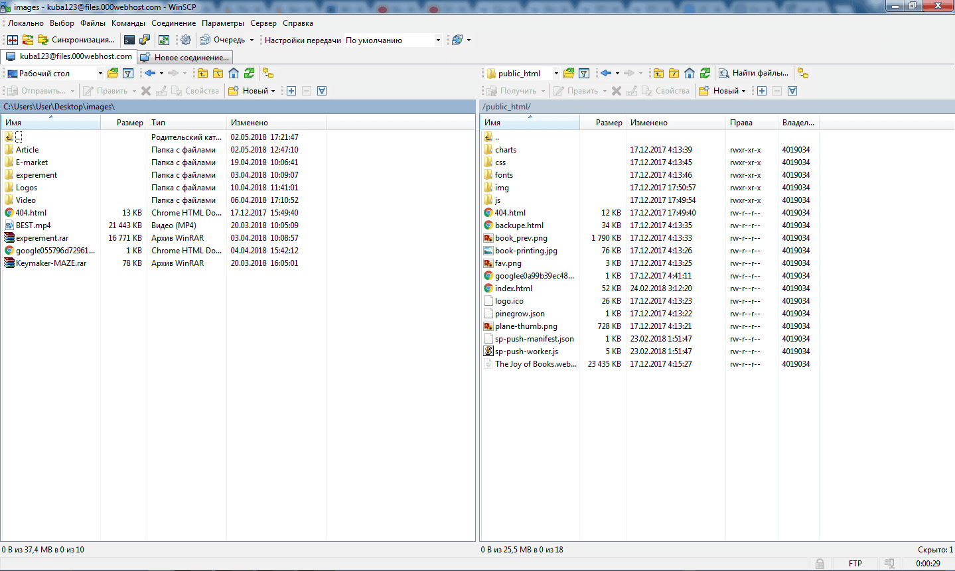Refresh the local panel
This screenshot has height=571, width=955.
click(249, 73)
